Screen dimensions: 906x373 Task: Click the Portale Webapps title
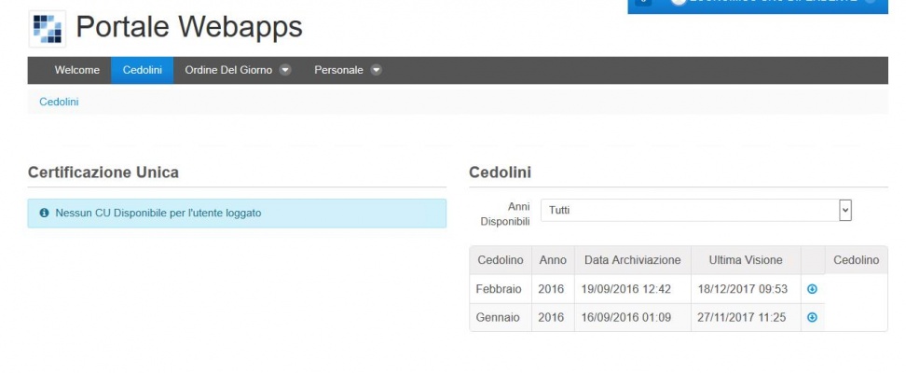189,28
